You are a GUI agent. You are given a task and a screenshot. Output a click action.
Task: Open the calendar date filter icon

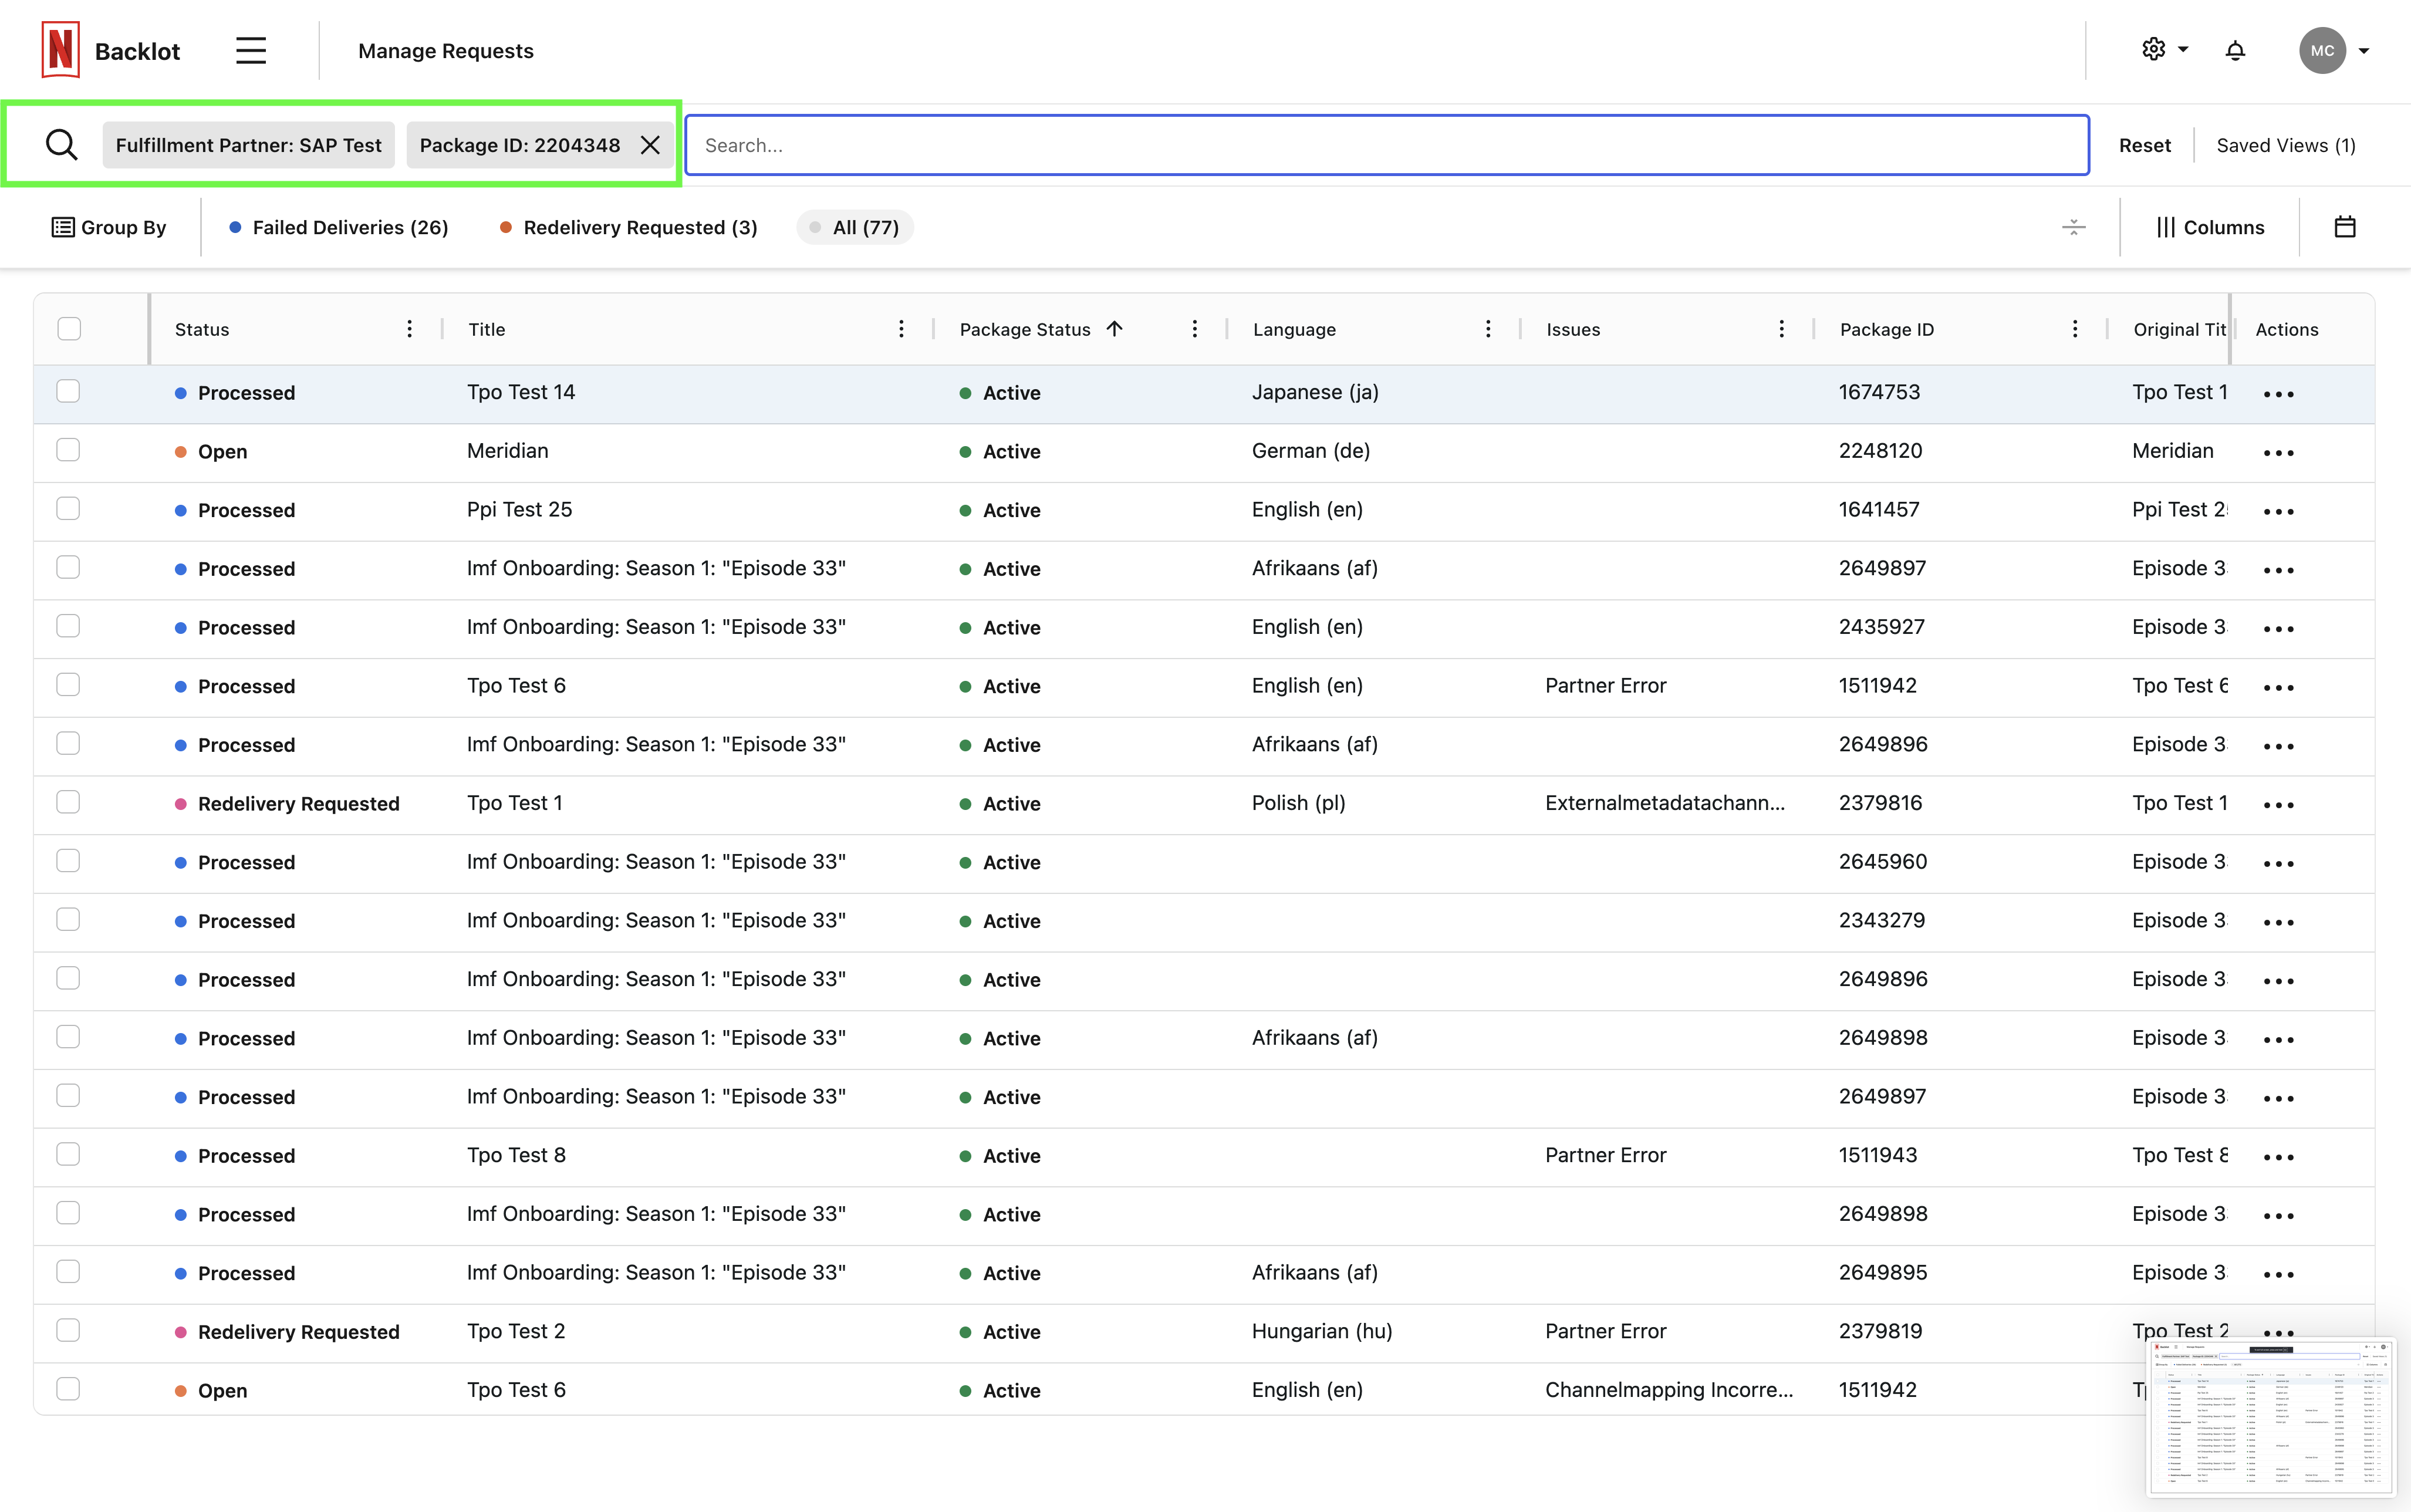click(x=2344, y=227)
